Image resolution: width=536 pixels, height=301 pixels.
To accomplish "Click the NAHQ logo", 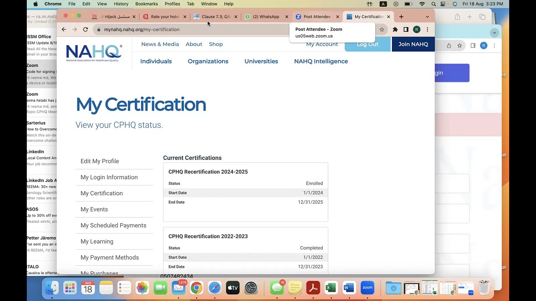I will click(x=94, y=53).
